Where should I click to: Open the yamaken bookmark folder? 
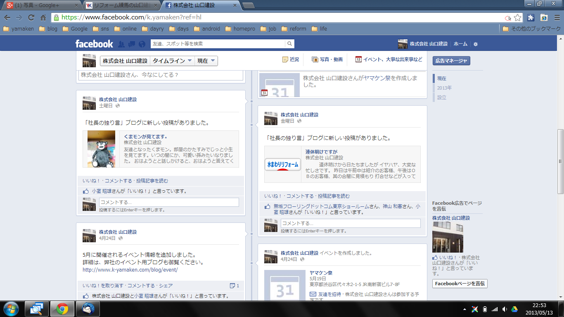[x=19, y=29]
